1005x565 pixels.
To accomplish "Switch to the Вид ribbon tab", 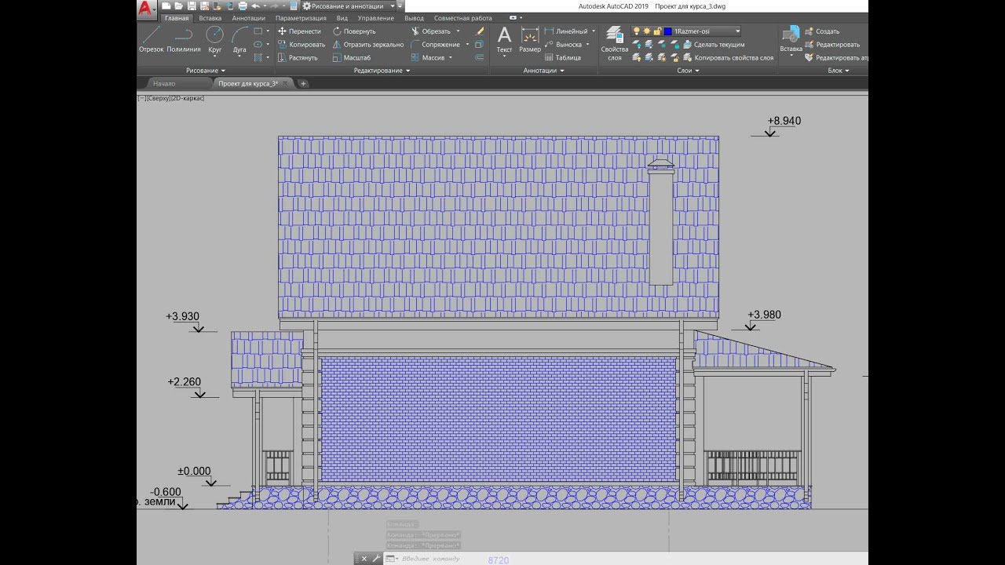I will point(342,18).
